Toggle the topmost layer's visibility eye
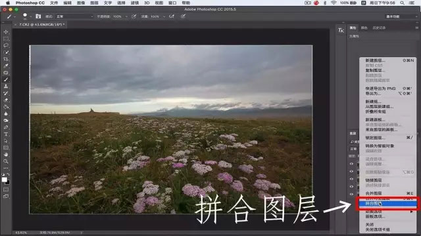 tap(351, 164)
